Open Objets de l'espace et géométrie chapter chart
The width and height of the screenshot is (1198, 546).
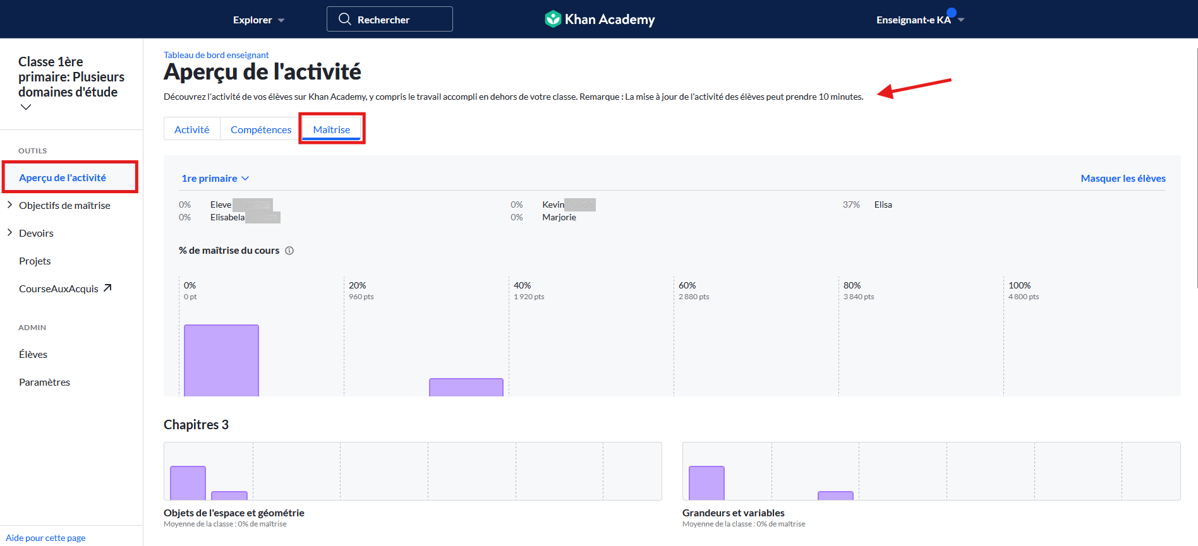point(413,472)
